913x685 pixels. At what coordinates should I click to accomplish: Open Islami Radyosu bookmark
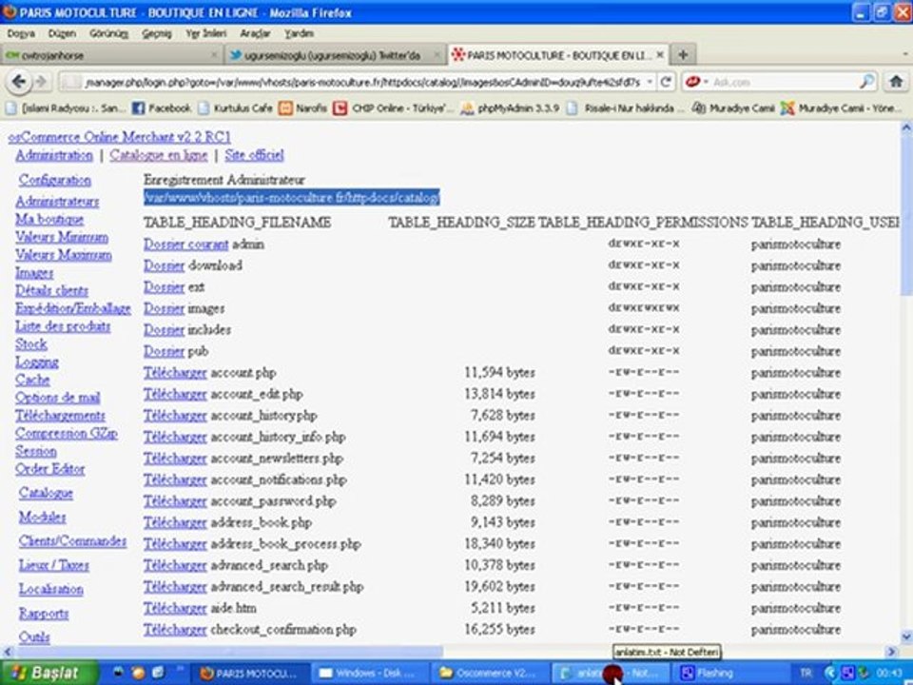66,108
